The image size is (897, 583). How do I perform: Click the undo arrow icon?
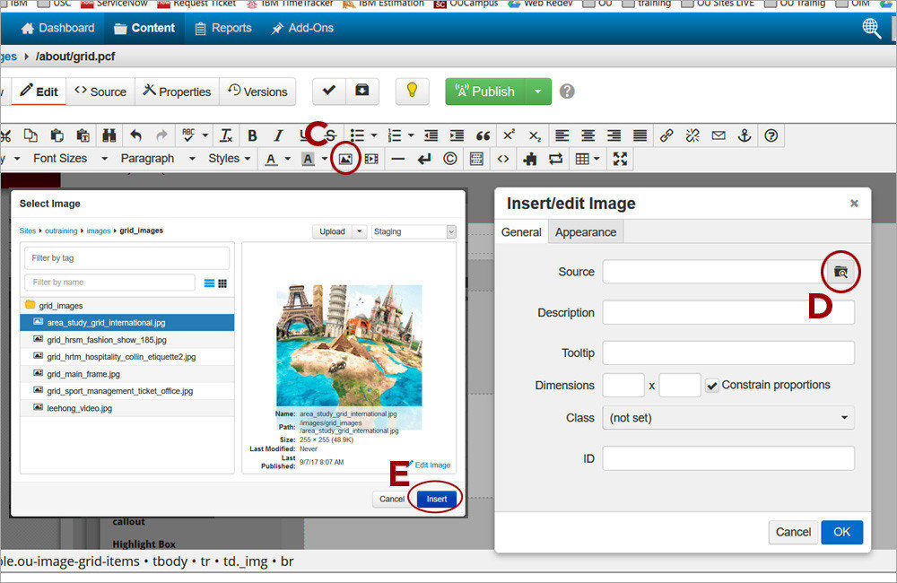(135, 135)
